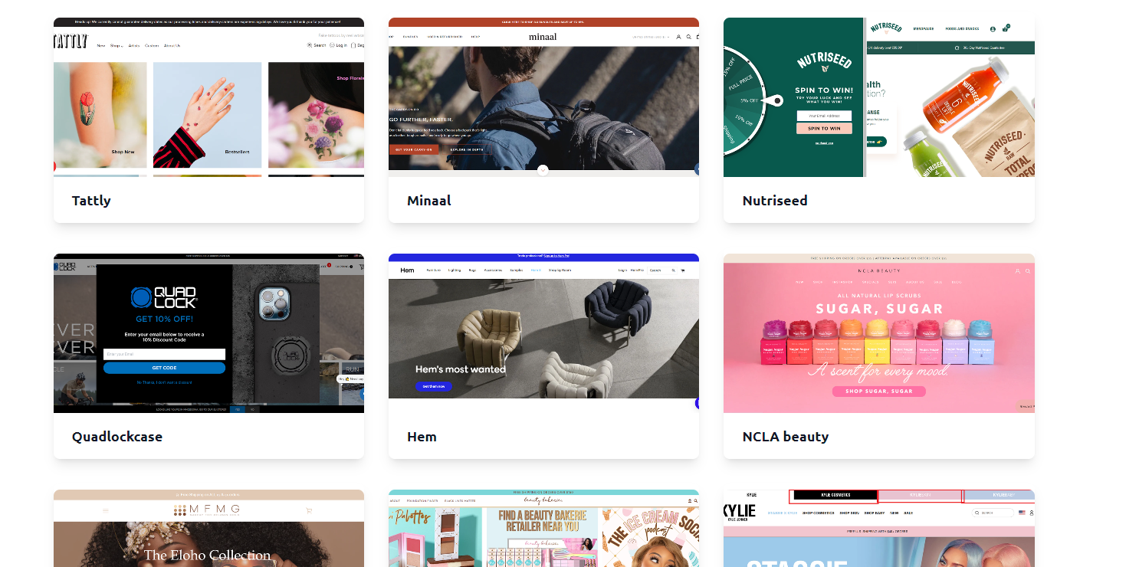The width and height of the screenshot is (1139, 567).
Task: Click the account icon in the NCLA beauty preview
Action: click(x=1018, y=270)
